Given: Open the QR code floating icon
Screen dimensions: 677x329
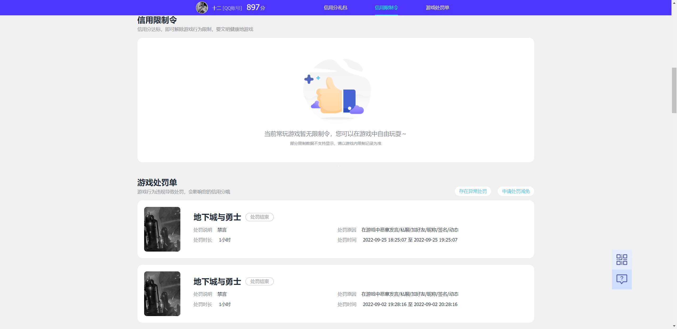Looking at the screenshot, I should [621, 260].
